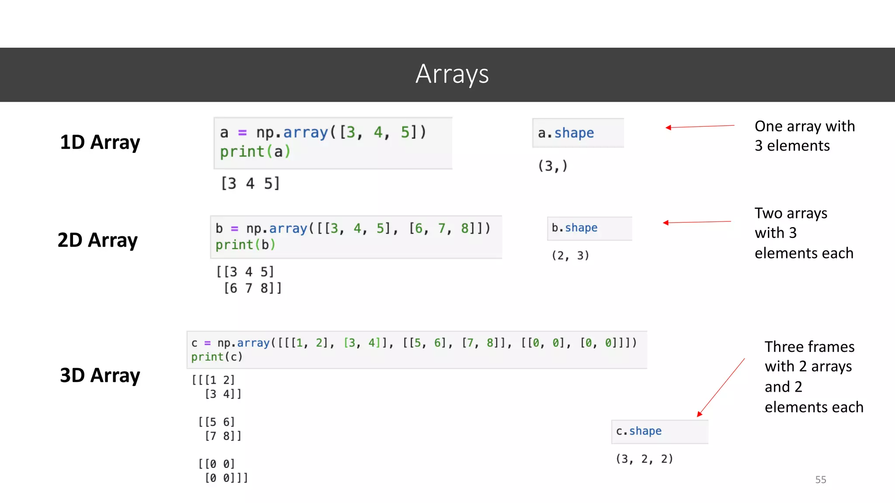Click the output row '[[3 4 5]'
Screen dimensions: 895x503
245,272
